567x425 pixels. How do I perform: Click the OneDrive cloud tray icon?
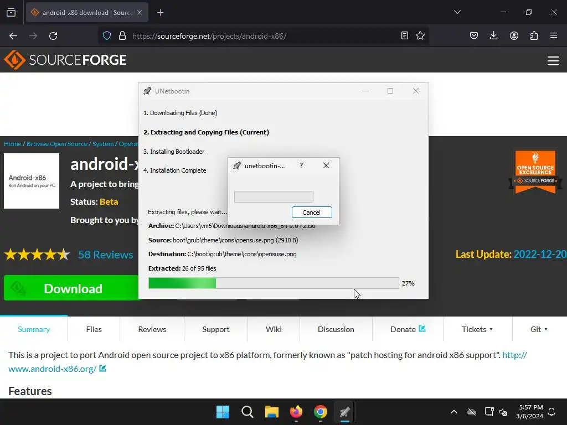[472, 412]
